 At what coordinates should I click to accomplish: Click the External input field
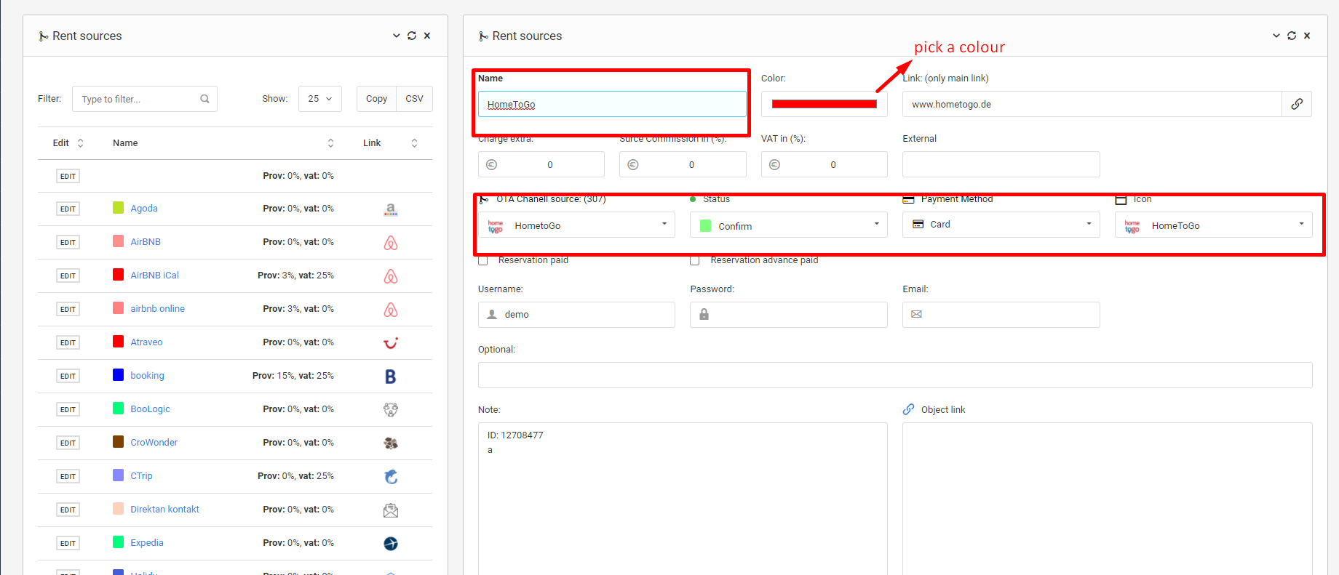pyautogui.click(x=1001, y=164)
